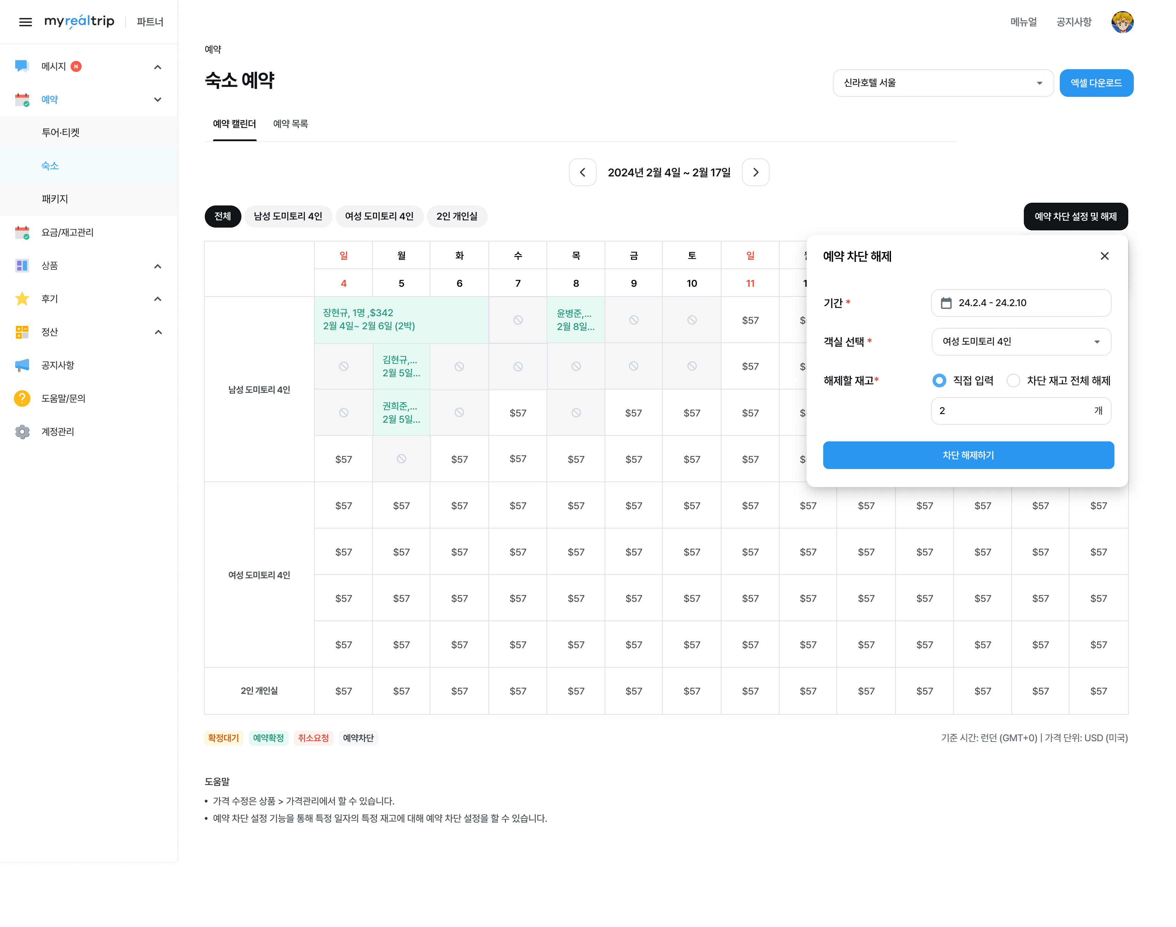Click the 기간 date range field
The image size is (1176, 927).
click(1020, 303)
